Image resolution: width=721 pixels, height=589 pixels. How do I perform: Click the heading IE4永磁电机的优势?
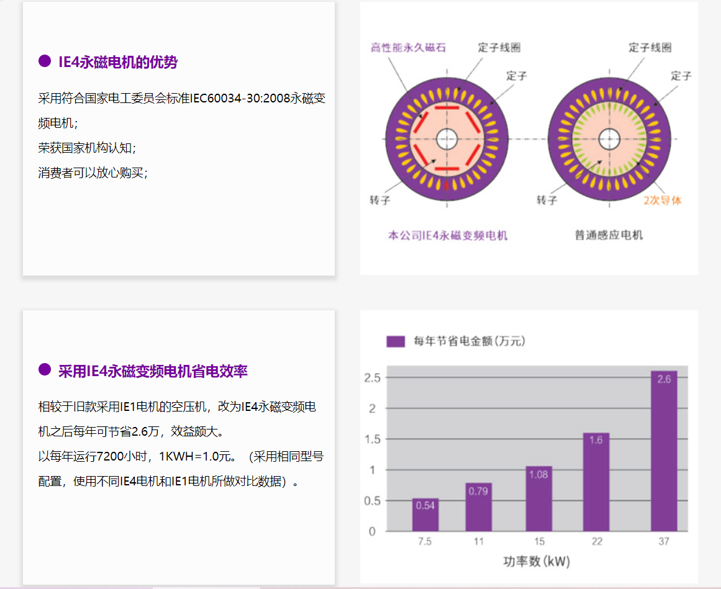(118, 61)
